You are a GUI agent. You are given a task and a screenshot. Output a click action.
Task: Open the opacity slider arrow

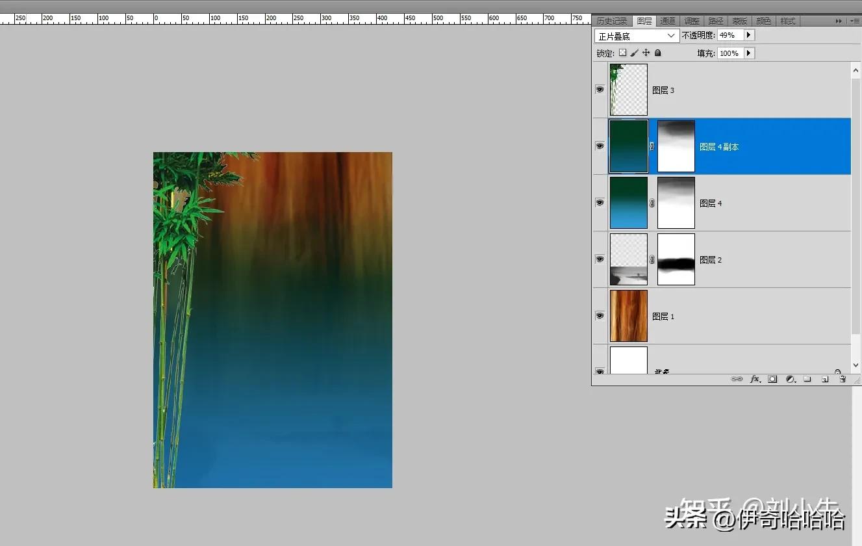coord(749,35)
